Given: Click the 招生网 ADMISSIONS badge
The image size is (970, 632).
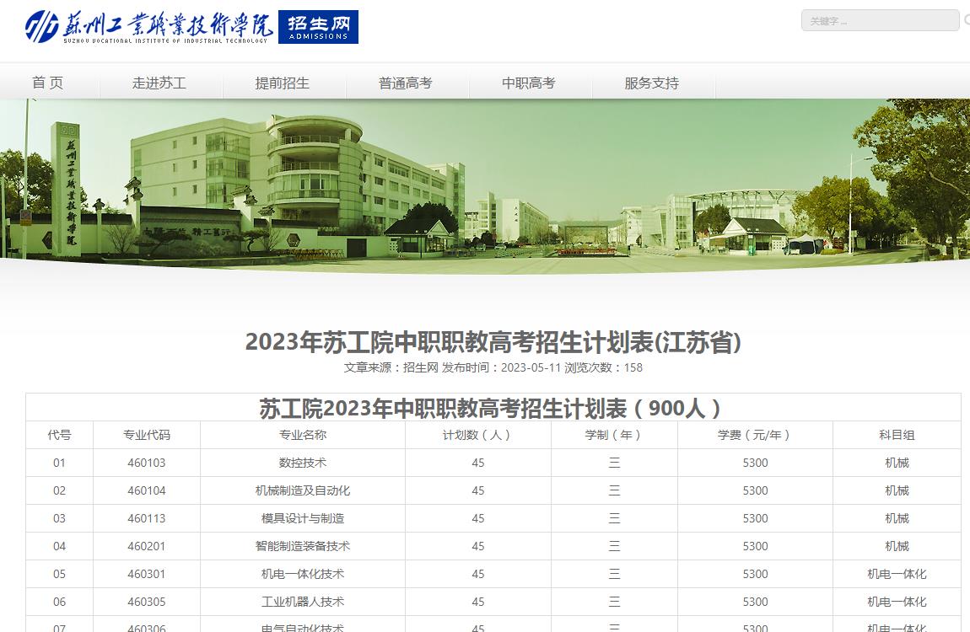Looking at the screenshot, I should [x=319, y=27].
